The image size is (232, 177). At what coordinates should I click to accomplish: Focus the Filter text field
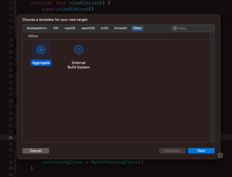coord(192,28)
